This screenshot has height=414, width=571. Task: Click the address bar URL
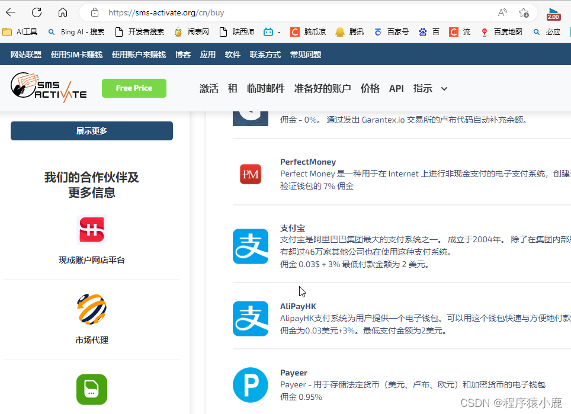click(166, 13)
